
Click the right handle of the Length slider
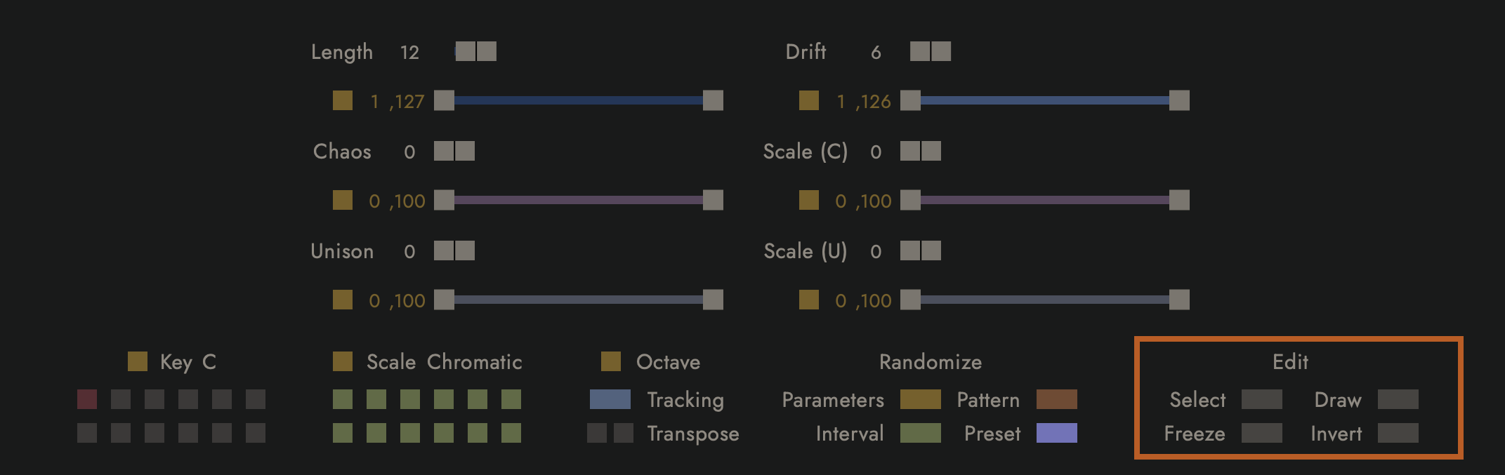click(712, 100)
